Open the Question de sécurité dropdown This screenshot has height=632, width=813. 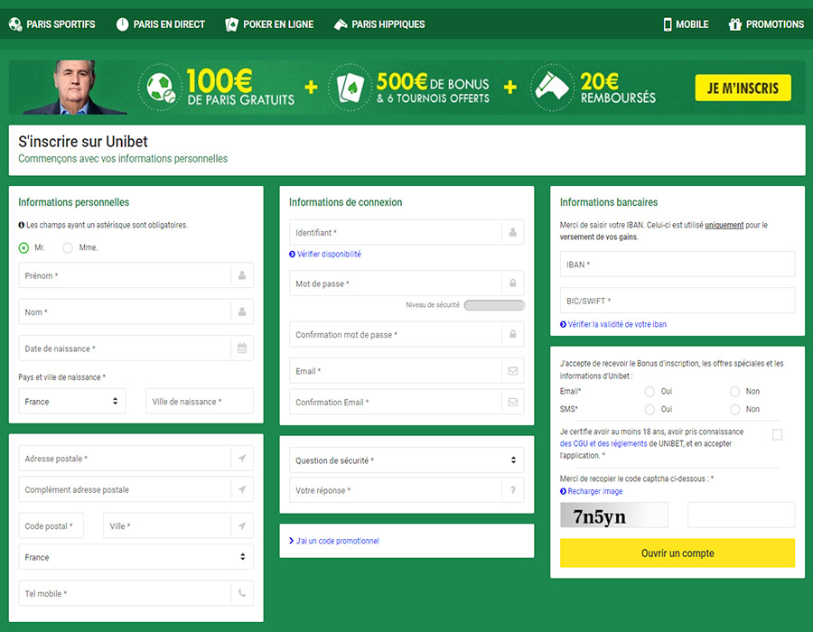[406, 460]
